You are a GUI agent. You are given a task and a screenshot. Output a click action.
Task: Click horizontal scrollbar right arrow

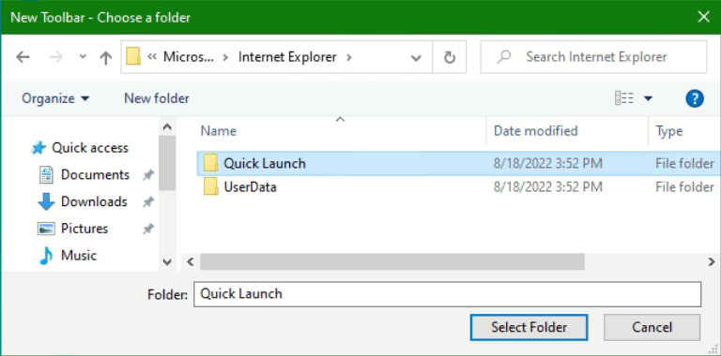pyautogui.click(x=712, y=261)
